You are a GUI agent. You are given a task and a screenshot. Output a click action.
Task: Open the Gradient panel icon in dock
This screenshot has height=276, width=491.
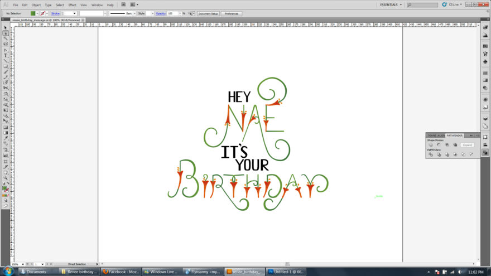tap(485, 80)
